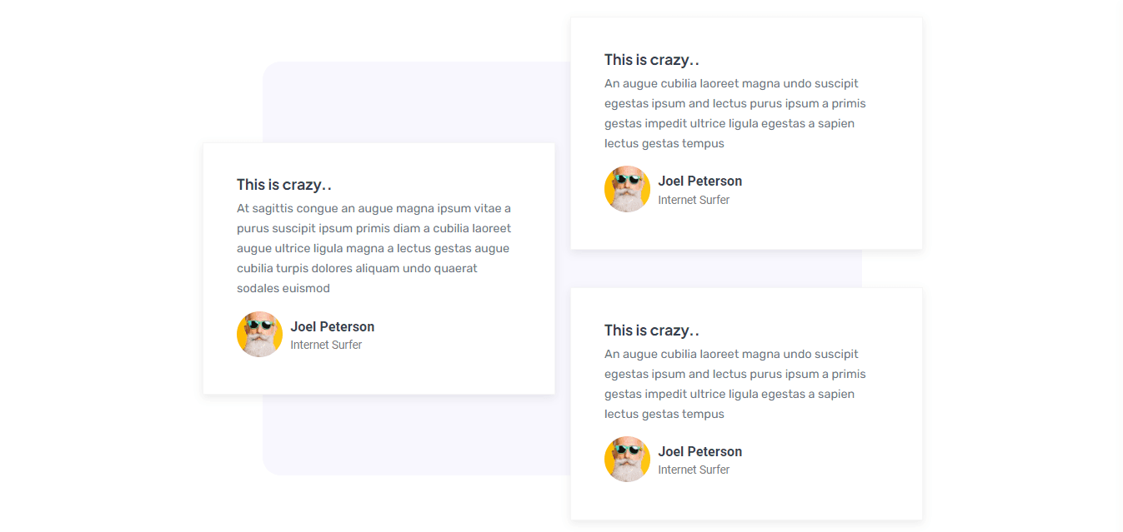Click 'lectus gestas tempus' line in bottom right card
The height and width of the screenshot is (532, 1123).
(664, 414)
